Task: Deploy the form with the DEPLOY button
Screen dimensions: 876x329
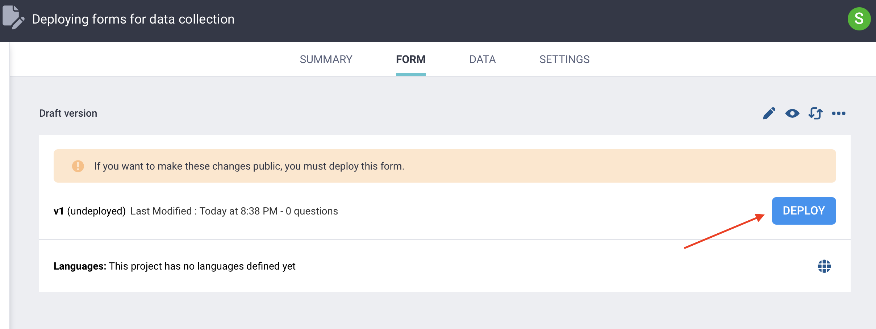Action: click(804, 211)
